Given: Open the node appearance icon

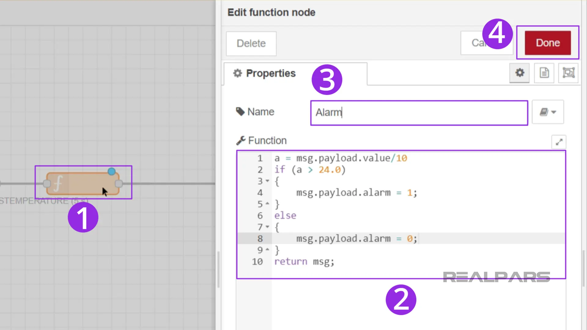Looking at the screenshot, I should coord(568,73).
